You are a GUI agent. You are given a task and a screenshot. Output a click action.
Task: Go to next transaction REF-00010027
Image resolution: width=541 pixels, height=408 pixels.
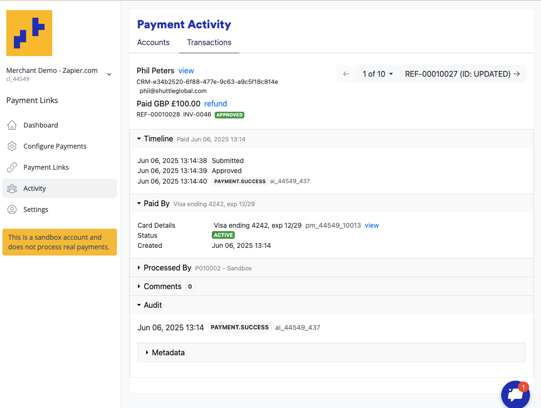517,74
